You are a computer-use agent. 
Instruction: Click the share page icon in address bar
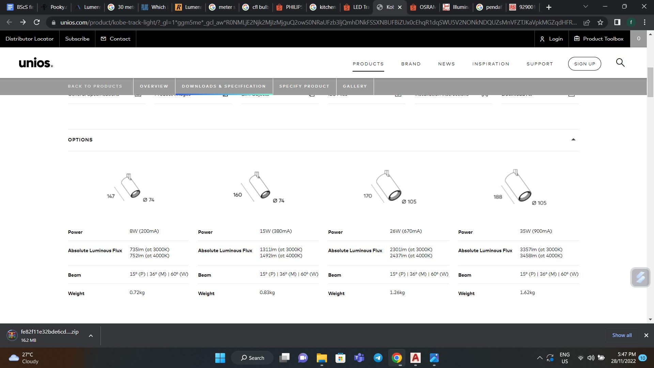pos(587,22)
